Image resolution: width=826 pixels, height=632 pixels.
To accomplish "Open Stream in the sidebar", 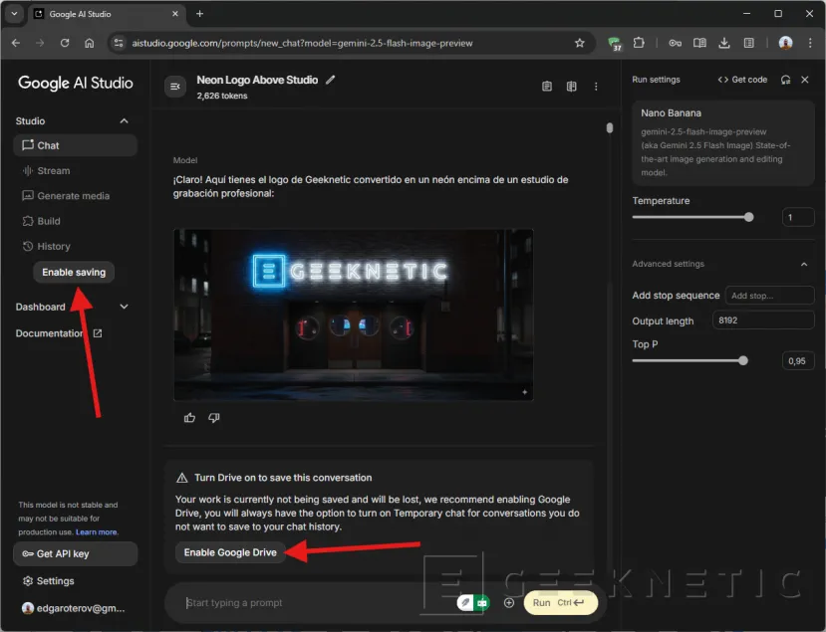I will tap(76, 170).
